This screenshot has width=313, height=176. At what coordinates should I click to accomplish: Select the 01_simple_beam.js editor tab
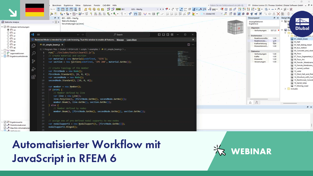tap(51, 45)
